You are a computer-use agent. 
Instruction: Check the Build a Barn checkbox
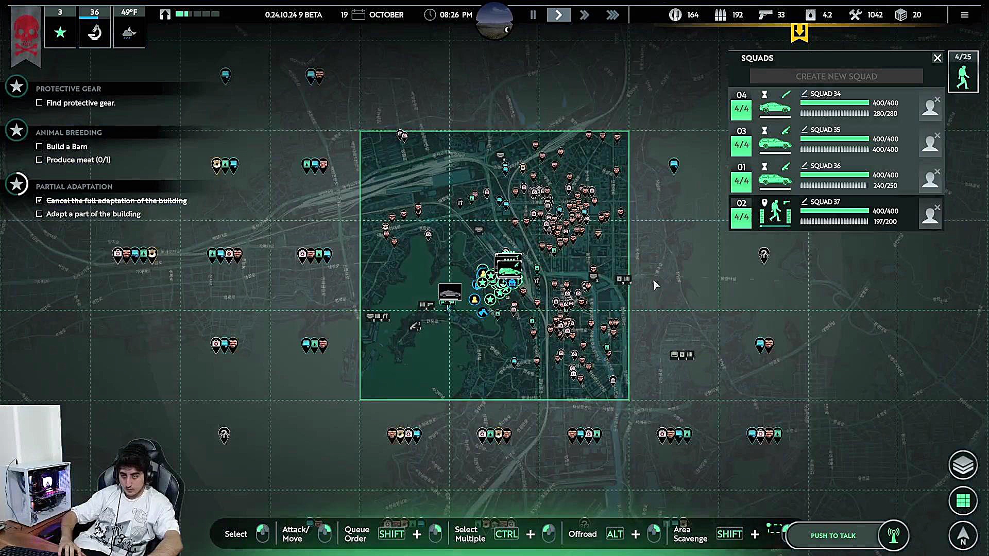[39, 147]
